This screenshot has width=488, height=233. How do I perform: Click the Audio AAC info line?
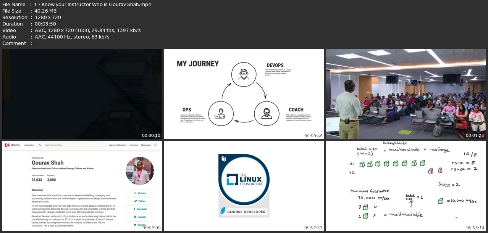click(72, 37)
